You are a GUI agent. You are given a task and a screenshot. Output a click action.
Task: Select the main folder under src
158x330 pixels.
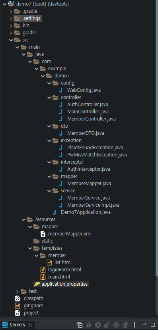34,47
